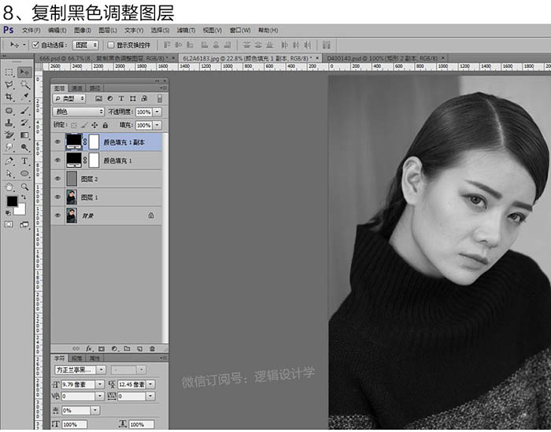
Task: Toggle visibility of the 背景 layer
Action: pyautogui.click(x=57, y=216)
